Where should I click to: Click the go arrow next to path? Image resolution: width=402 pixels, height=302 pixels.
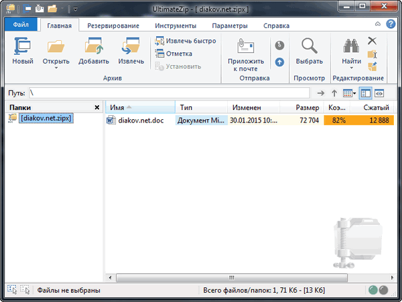[320, 93]
